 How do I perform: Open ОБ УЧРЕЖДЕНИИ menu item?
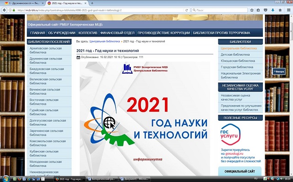62,33
